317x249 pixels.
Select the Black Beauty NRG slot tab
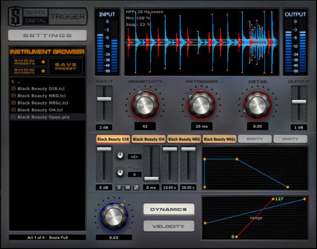pyautogui.click(x=184, y=139)
